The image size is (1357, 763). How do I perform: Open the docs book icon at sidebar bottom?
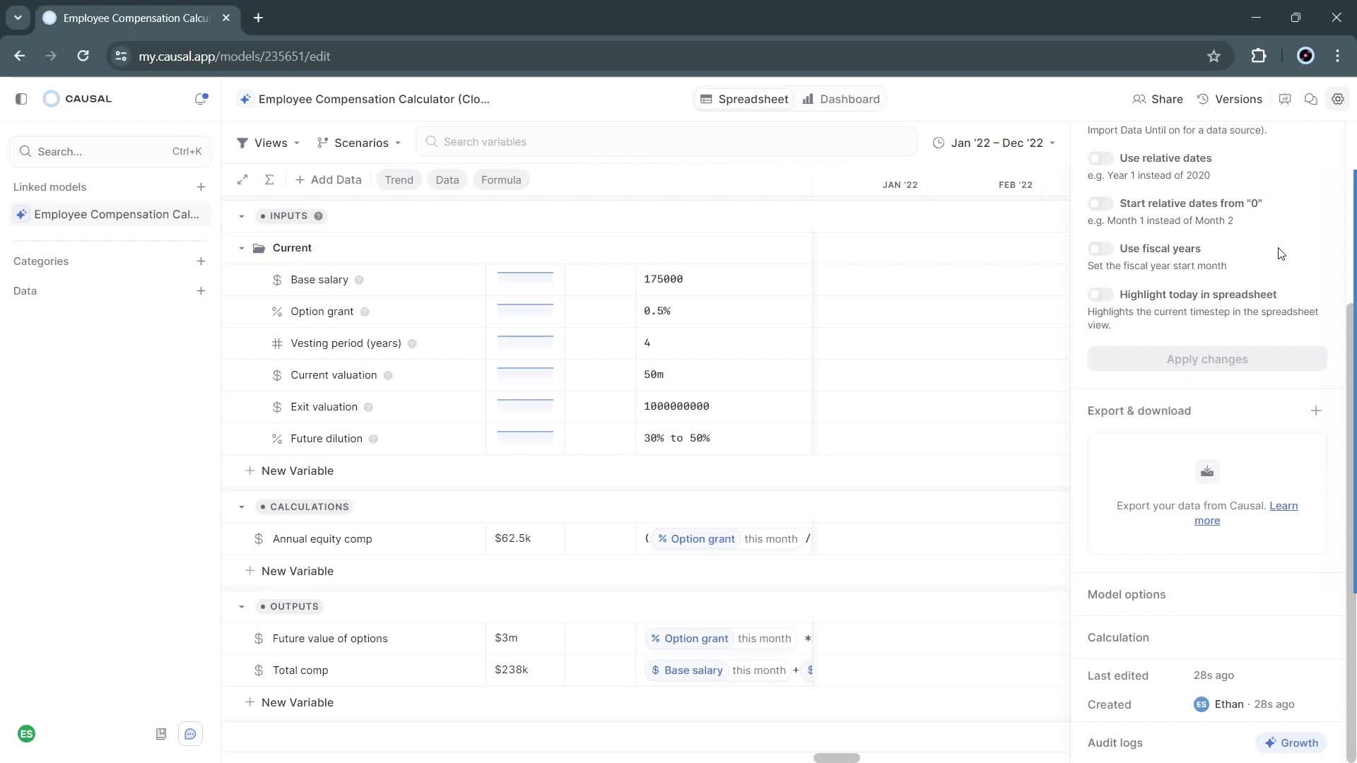[x=161, y=734]
